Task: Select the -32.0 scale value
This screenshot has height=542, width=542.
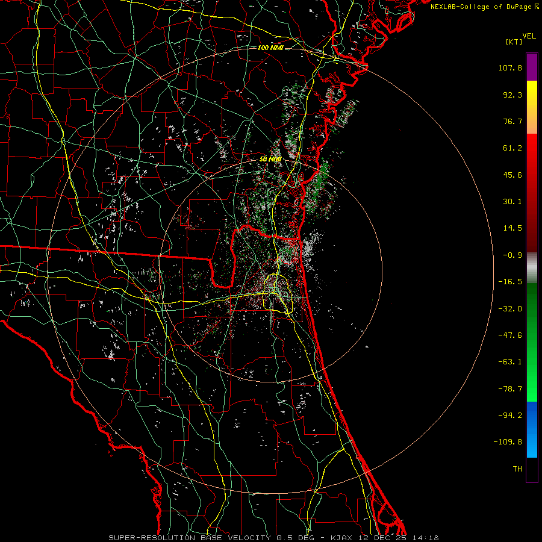Action: 510,309
